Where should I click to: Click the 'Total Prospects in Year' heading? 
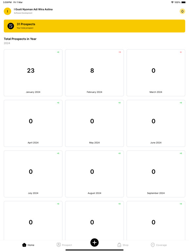point(20,39)
